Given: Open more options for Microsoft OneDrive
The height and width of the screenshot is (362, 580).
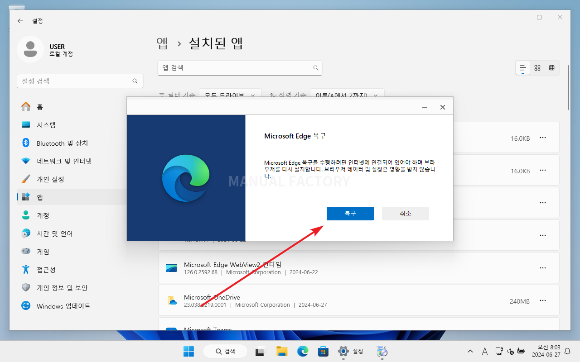Looking at the screenshot, I should 543,300.
